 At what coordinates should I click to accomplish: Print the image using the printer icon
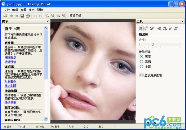tap(28, 16)
